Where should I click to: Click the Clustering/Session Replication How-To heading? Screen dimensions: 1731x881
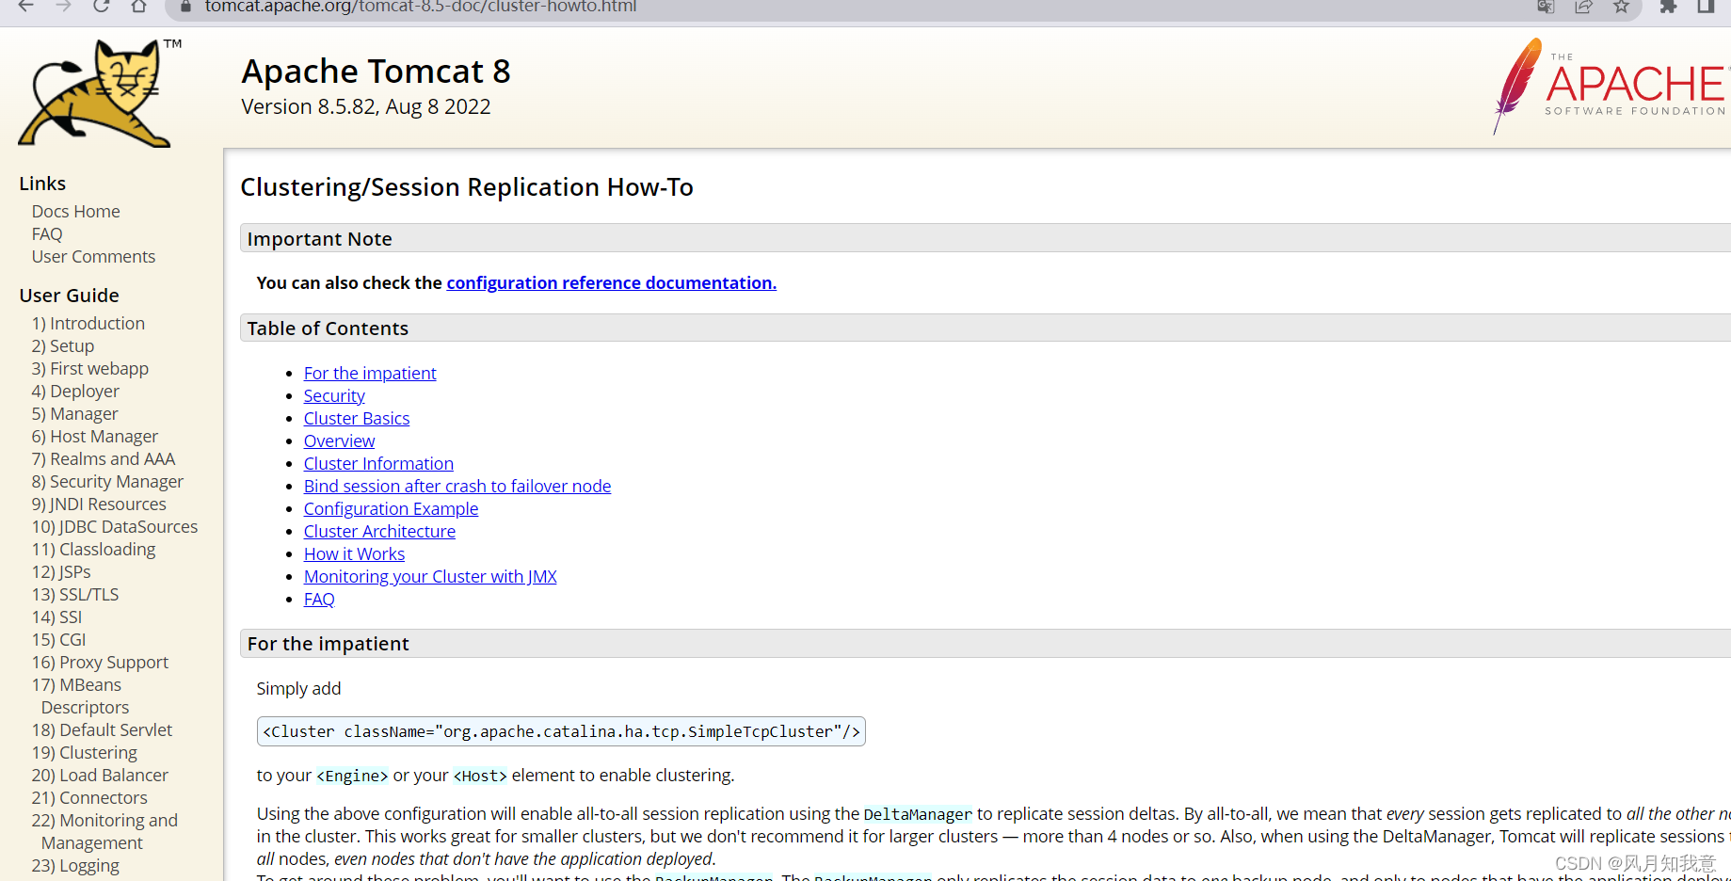(x=467, y=187)
